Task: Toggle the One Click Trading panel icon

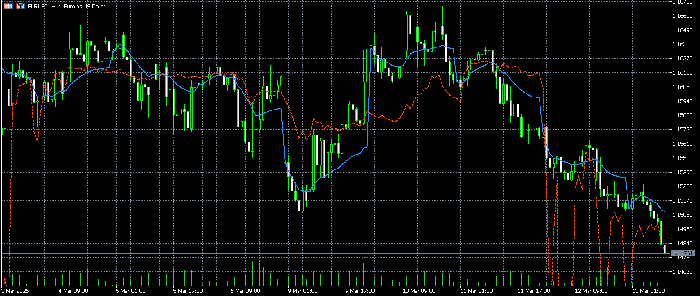Action: tap(20, 7)
